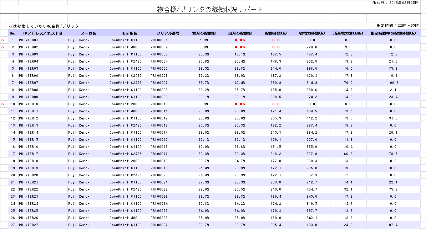Viewport: 426px width, 230px height.
Task: Click the 100.7 specified-time operating value
Action: coord(393,83)
